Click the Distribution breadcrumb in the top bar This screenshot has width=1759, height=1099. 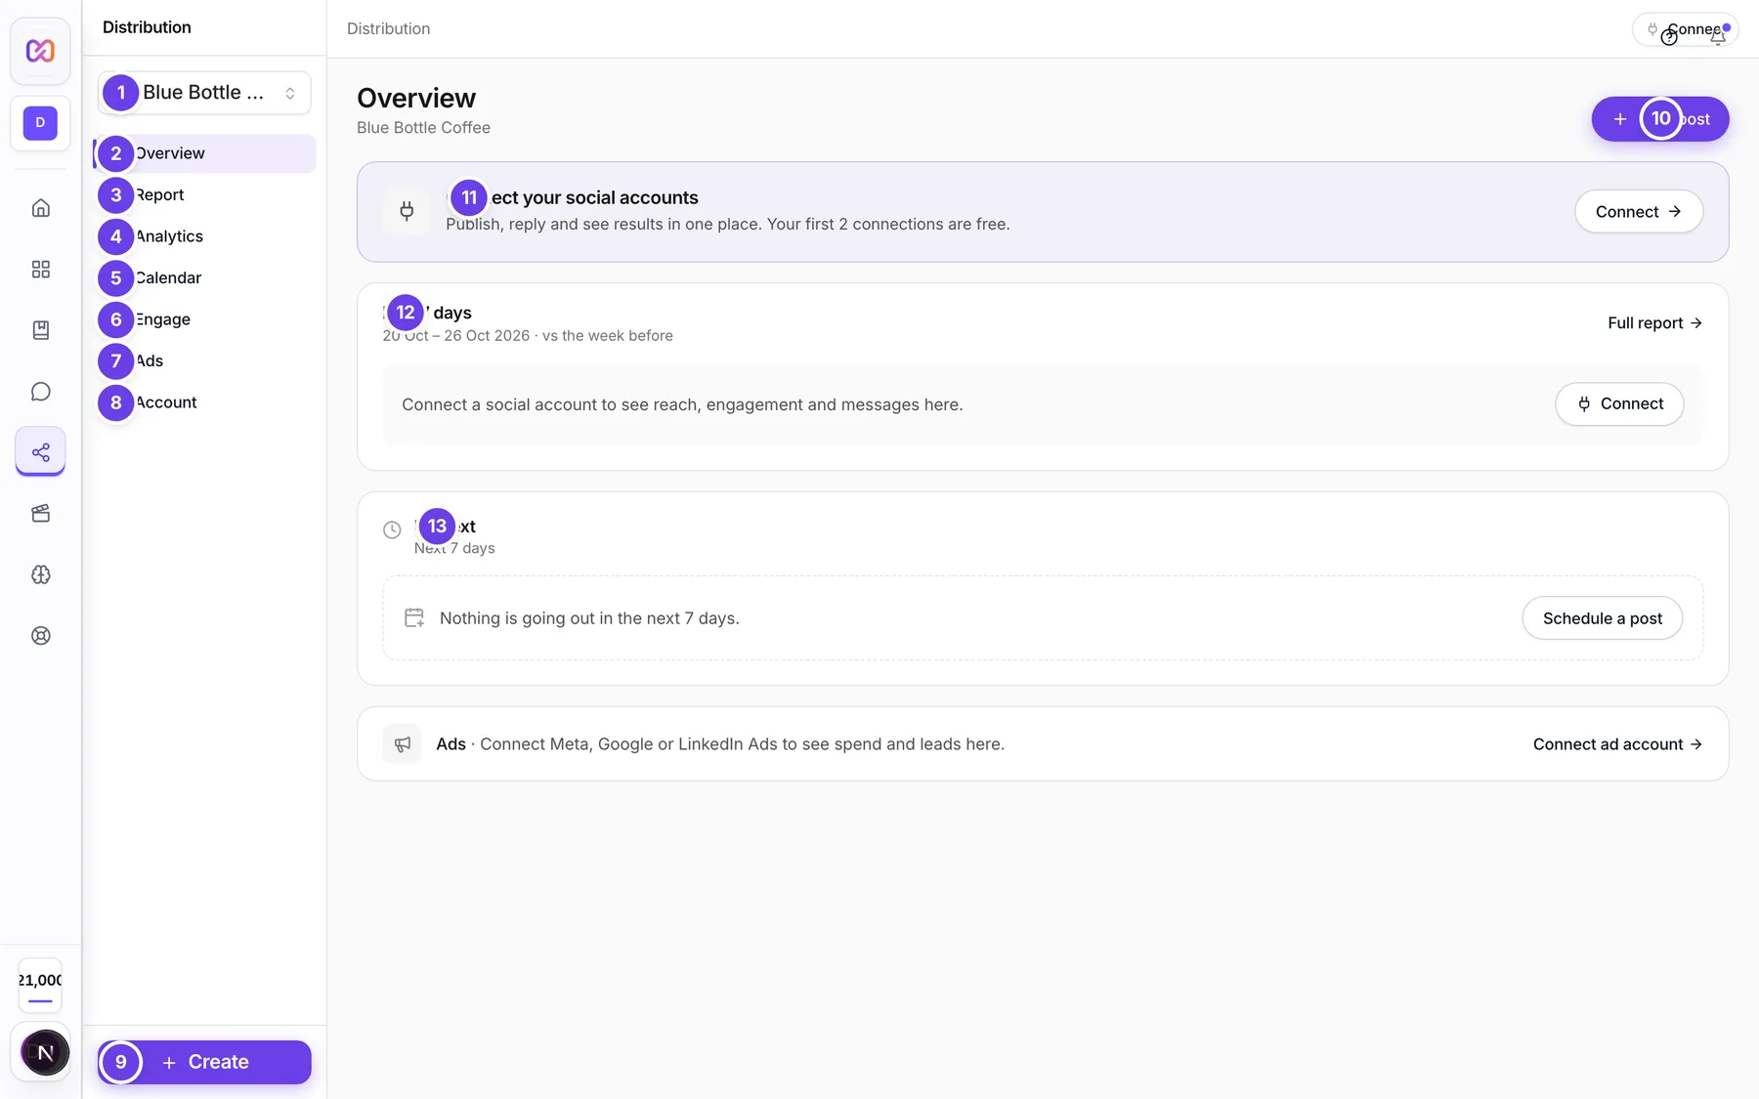point(388,29)
